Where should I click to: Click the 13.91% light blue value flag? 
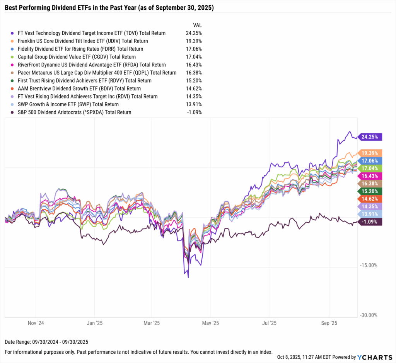click(370, 214)
